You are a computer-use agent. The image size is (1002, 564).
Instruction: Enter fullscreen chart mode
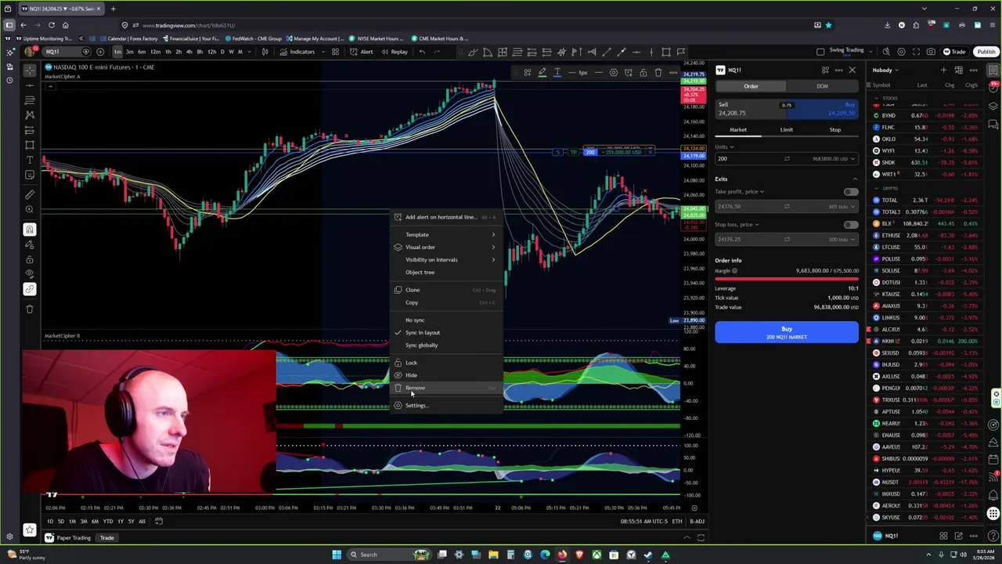(916, 52)
